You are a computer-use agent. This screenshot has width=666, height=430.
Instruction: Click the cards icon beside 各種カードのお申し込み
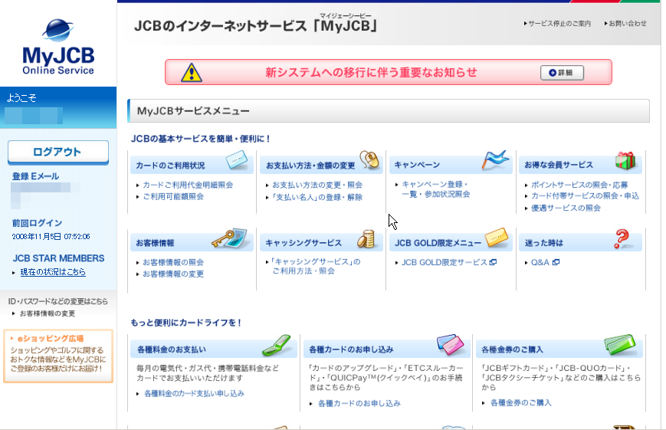[450, 345]
